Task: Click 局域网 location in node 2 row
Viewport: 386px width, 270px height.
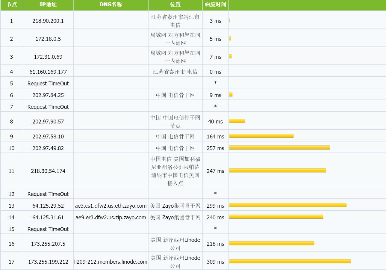Action: 175,39
